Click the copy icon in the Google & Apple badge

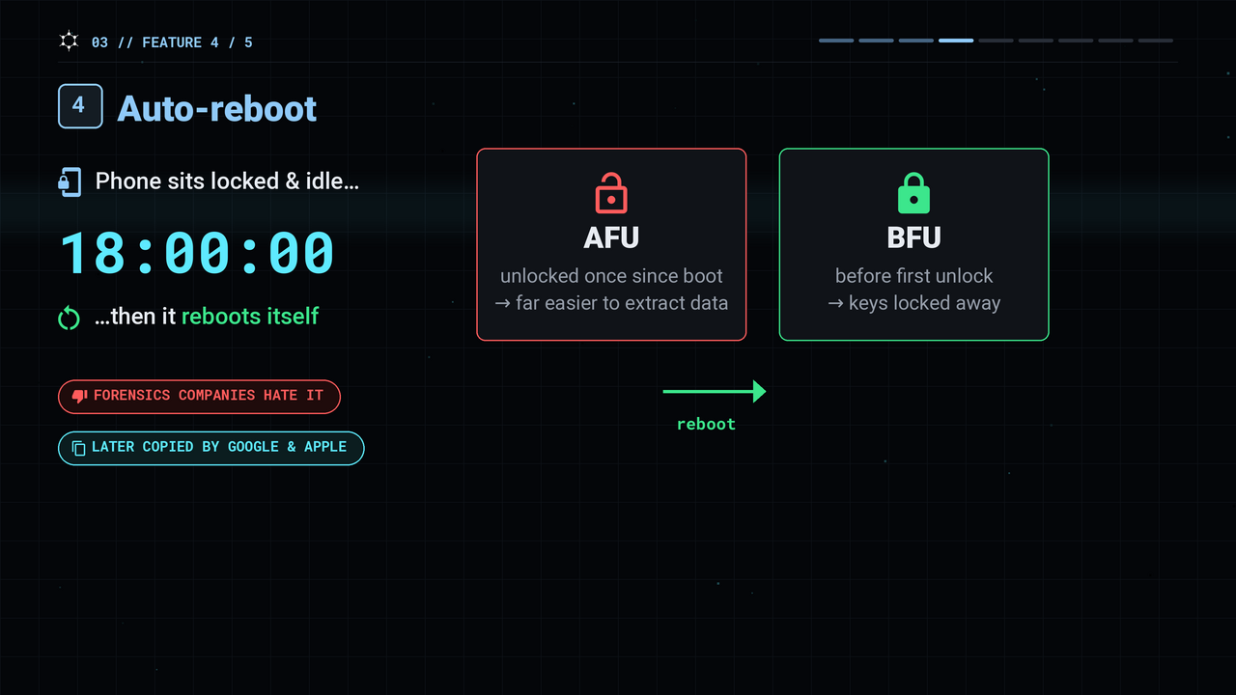[79, 448]
